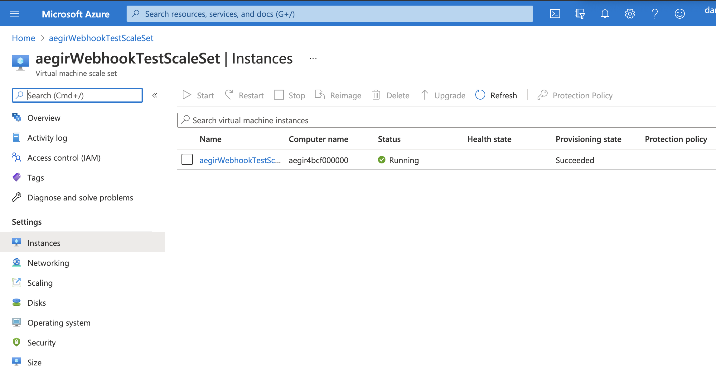Click the Azure Cloud Shell icon
The image size is (716, 376).
point(555,14)
